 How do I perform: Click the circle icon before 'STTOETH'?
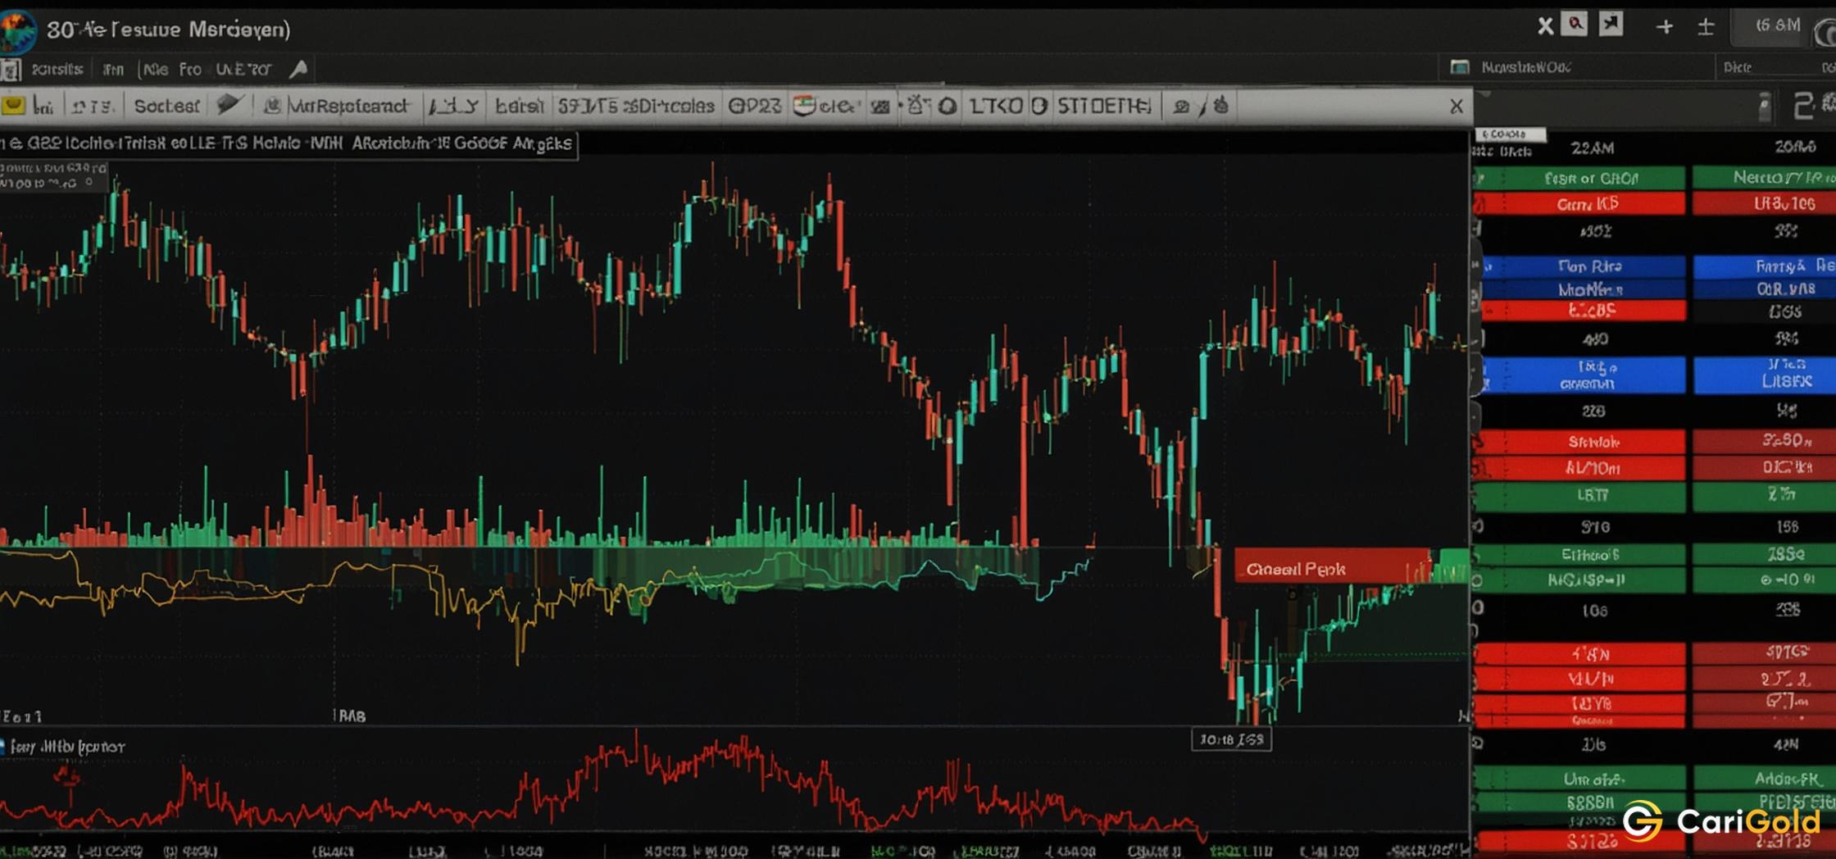pos(1039,106)
